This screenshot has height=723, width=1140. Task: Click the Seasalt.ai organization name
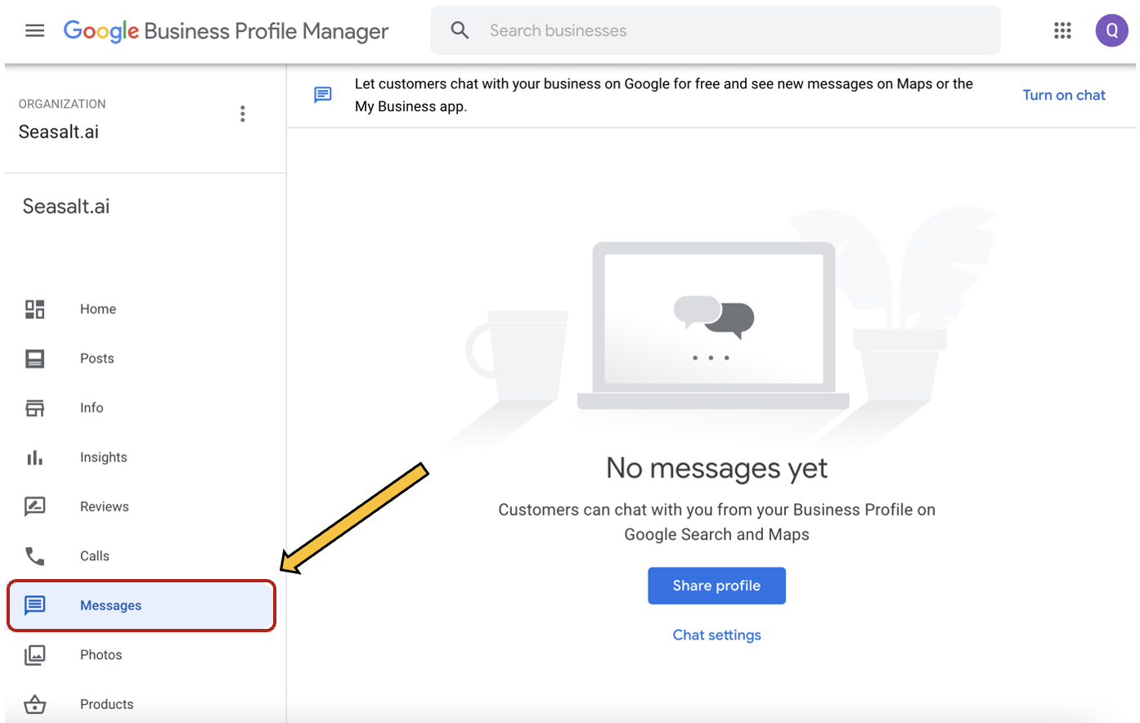[x=58, y=131]
